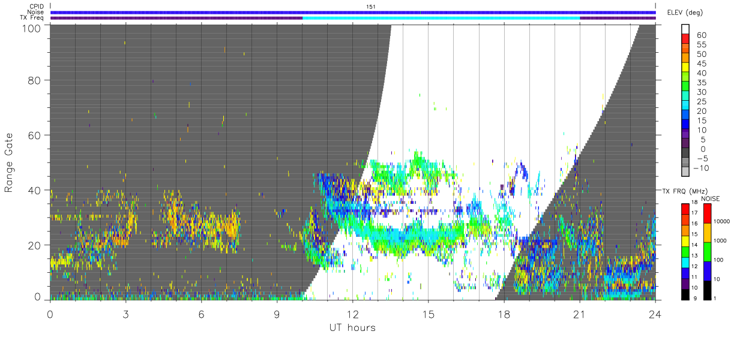Click ELEV legend label 40
Screen dimensions: 737x340
(x=700, y=73)
